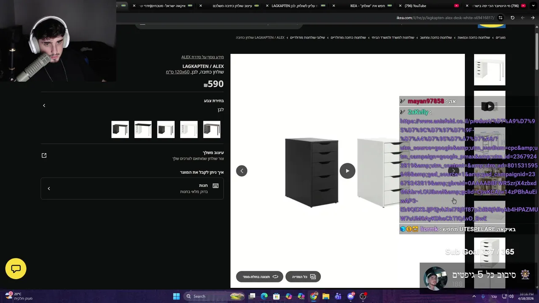Click the 120x60 ס"מ size link
The image size is (539, 303).
178,72
